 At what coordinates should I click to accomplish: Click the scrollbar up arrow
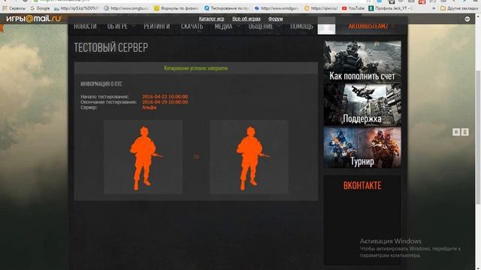click(x=478, y=16)
